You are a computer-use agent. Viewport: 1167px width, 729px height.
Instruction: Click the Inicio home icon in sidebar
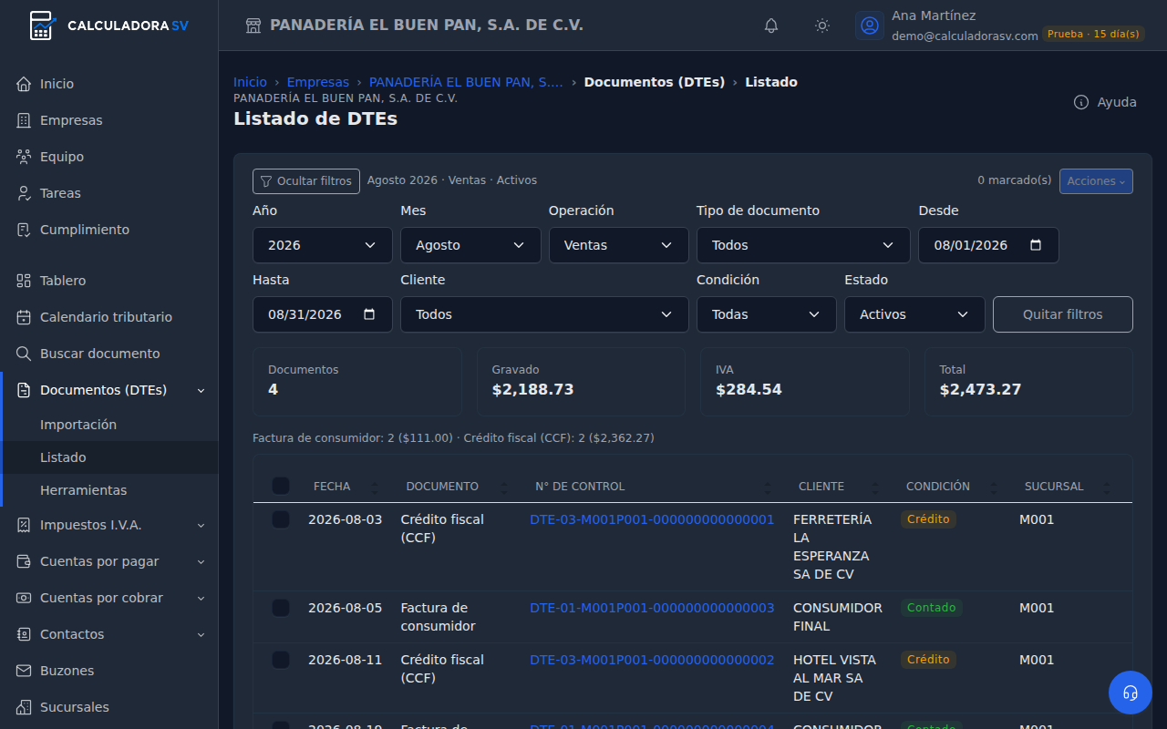24,84
